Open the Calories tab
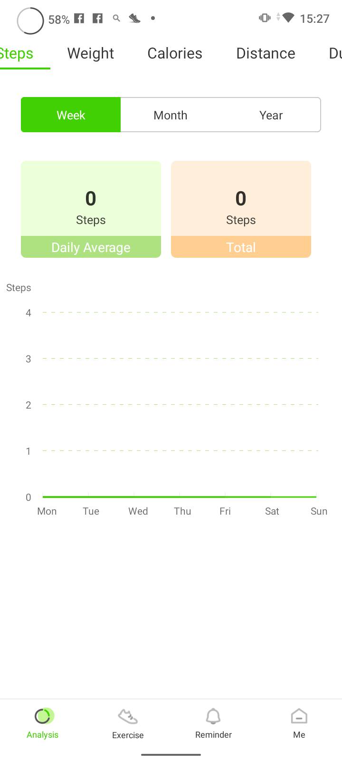342x761 pixels. point(175,53)
